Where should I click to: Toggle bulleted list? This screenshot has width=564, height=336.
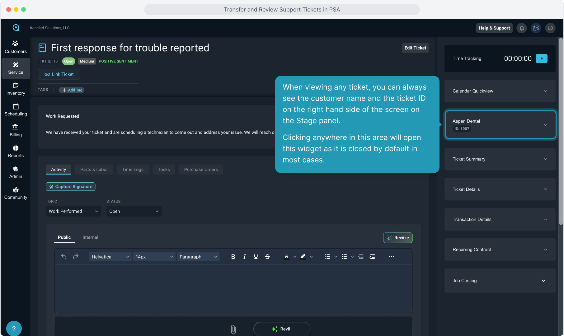[x=344, y=257]
